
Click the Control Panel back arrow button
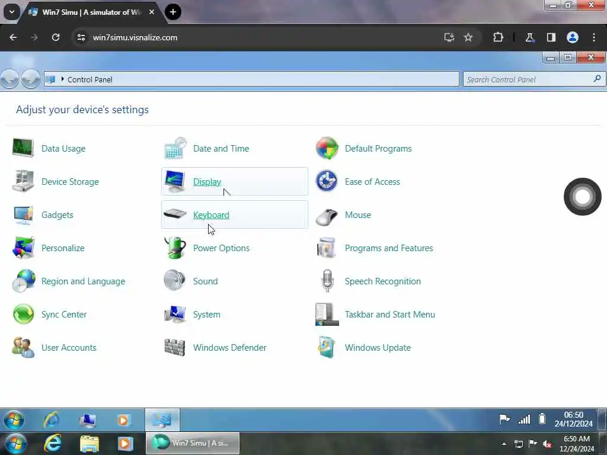[x=9, y=79]
